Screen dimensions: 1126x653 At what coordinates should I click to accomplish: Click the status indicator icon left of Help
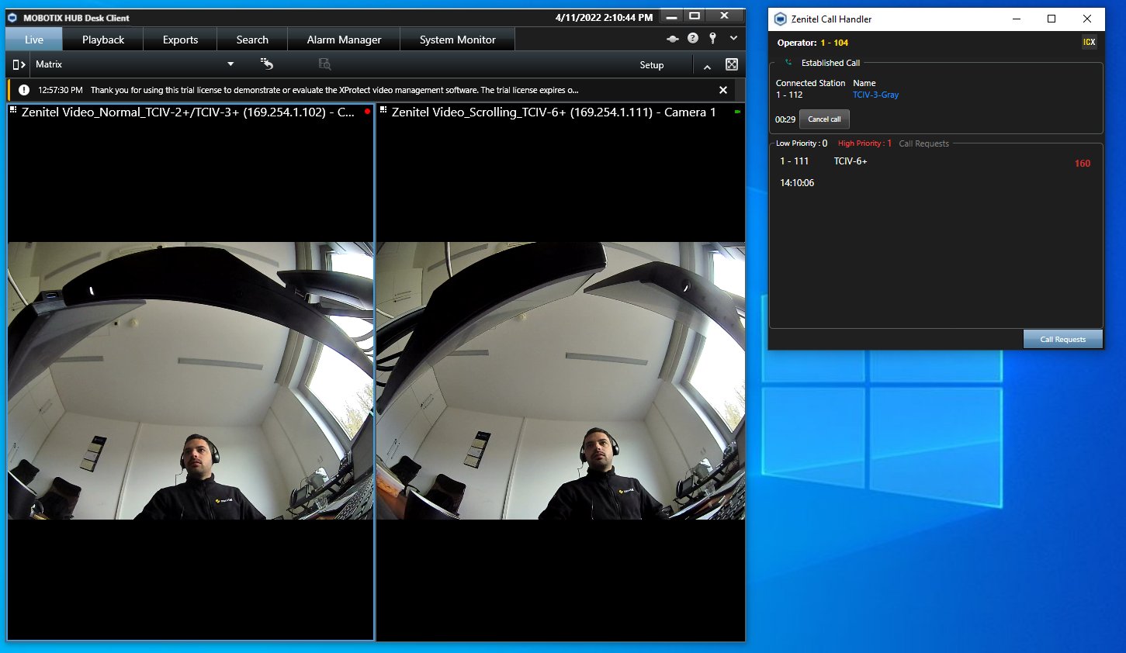click(673, 39)
